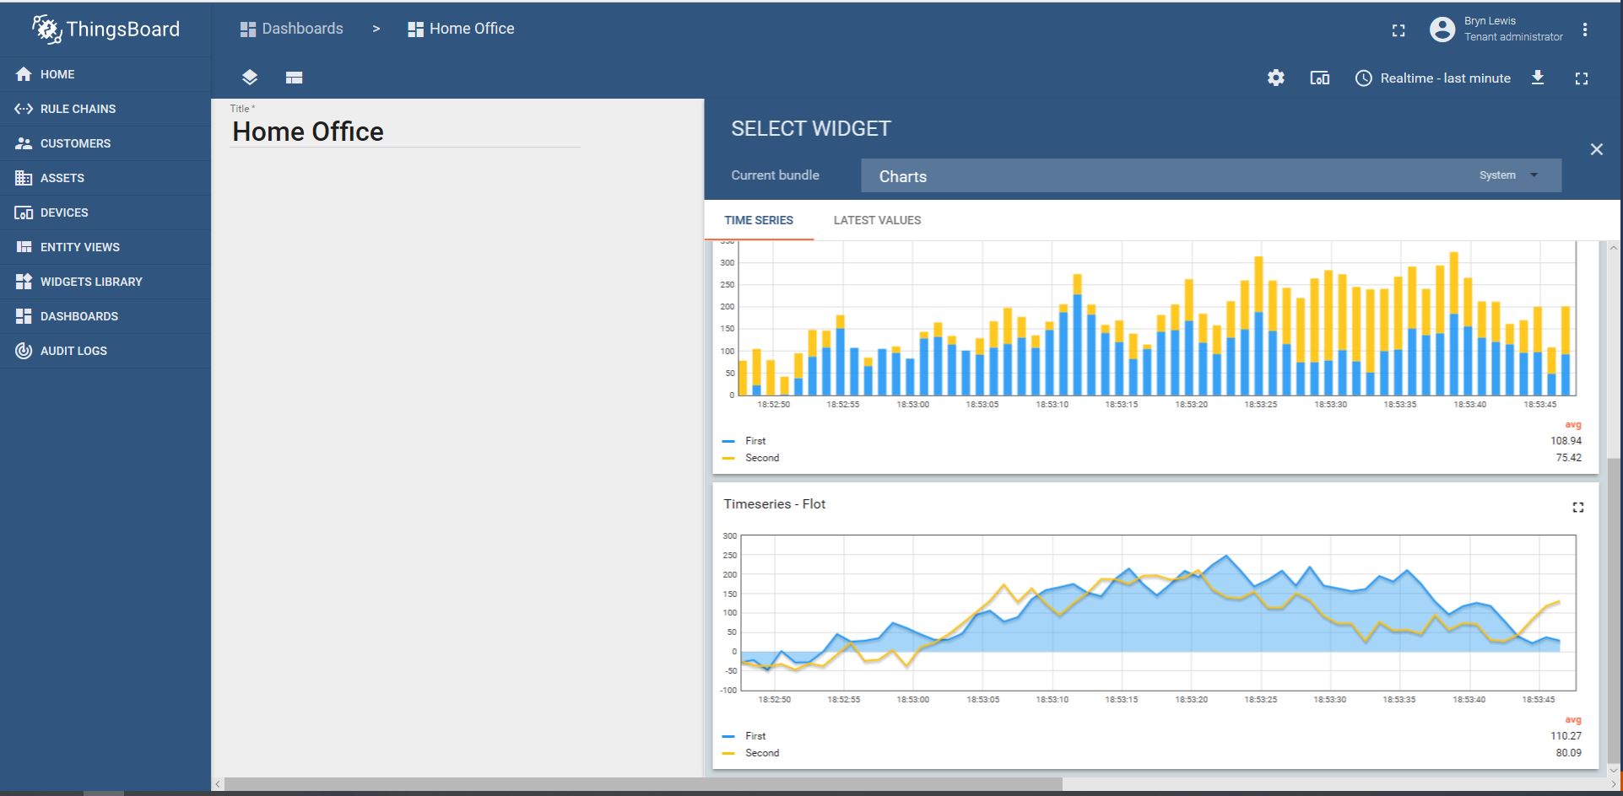This screenshot has height=796, width=1623.
Task: Export the dashboard using the download icon
Action: pyautogui.click(x=1538, y=78)
